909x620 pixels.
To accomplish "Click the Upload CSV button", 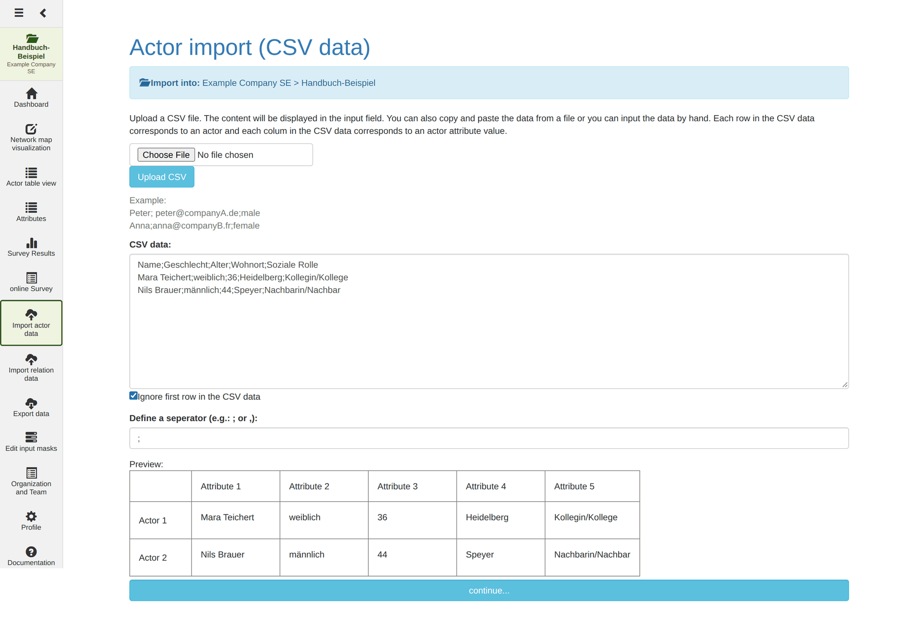I will coord(162,177).
